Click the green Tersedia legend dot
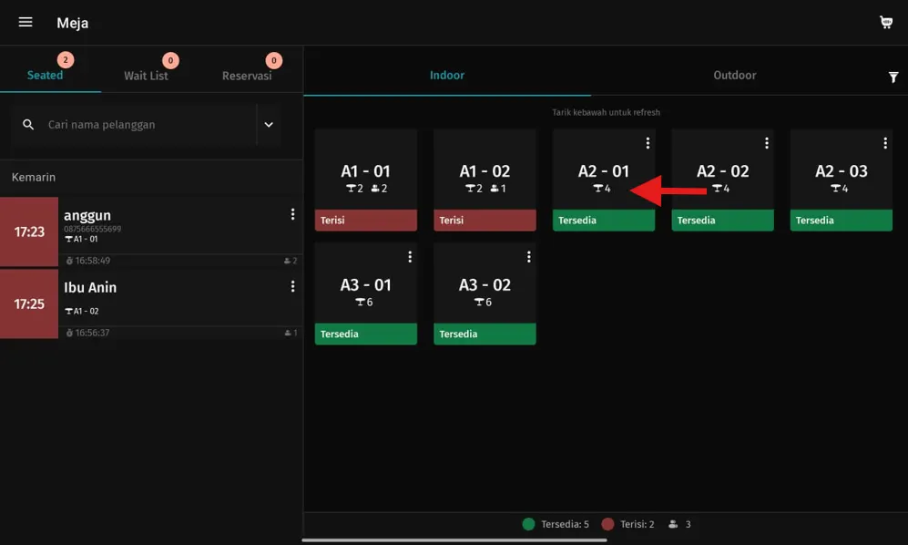Screen dimensions: 908x545 point(528,524)
